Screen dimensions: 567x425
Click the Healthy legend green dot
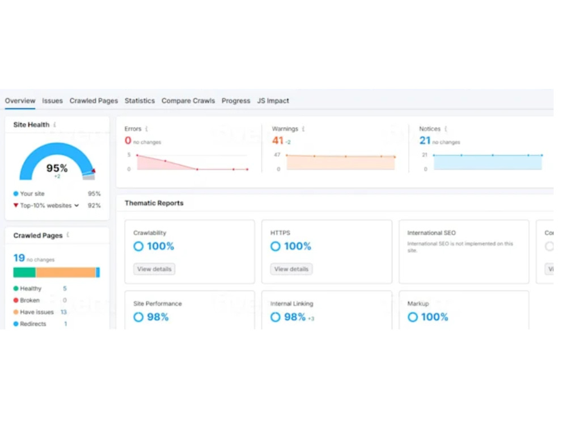click(16, 289)
